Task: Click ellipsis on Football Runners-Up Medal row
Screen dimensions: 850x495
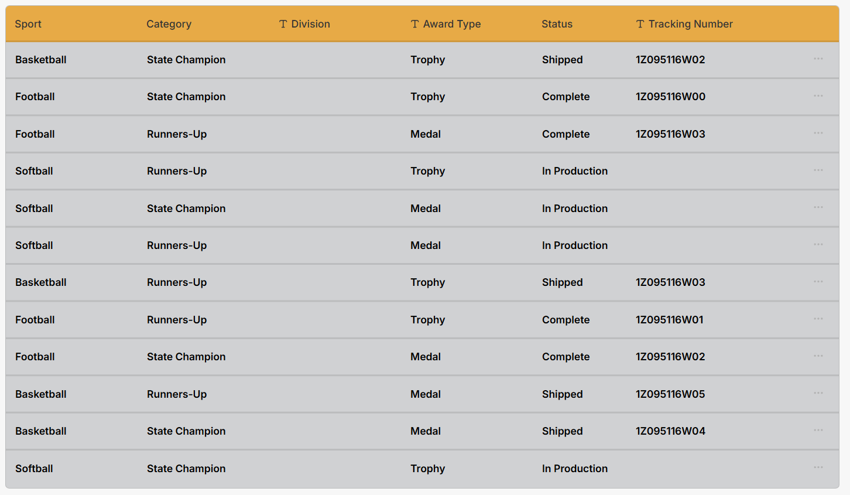Action: [818, 134]
